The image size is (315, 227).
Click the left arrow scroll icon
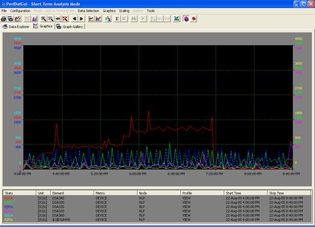pyautogui.click(x=75, y=19)
